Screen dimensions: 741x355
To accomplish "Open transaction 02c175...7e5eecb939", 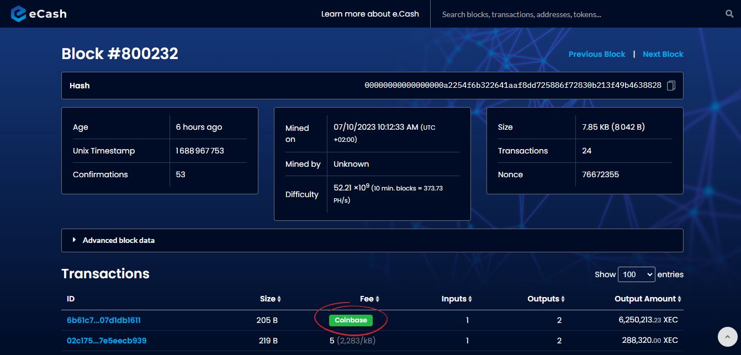I will pyautogui.click(x=107, y=341).
